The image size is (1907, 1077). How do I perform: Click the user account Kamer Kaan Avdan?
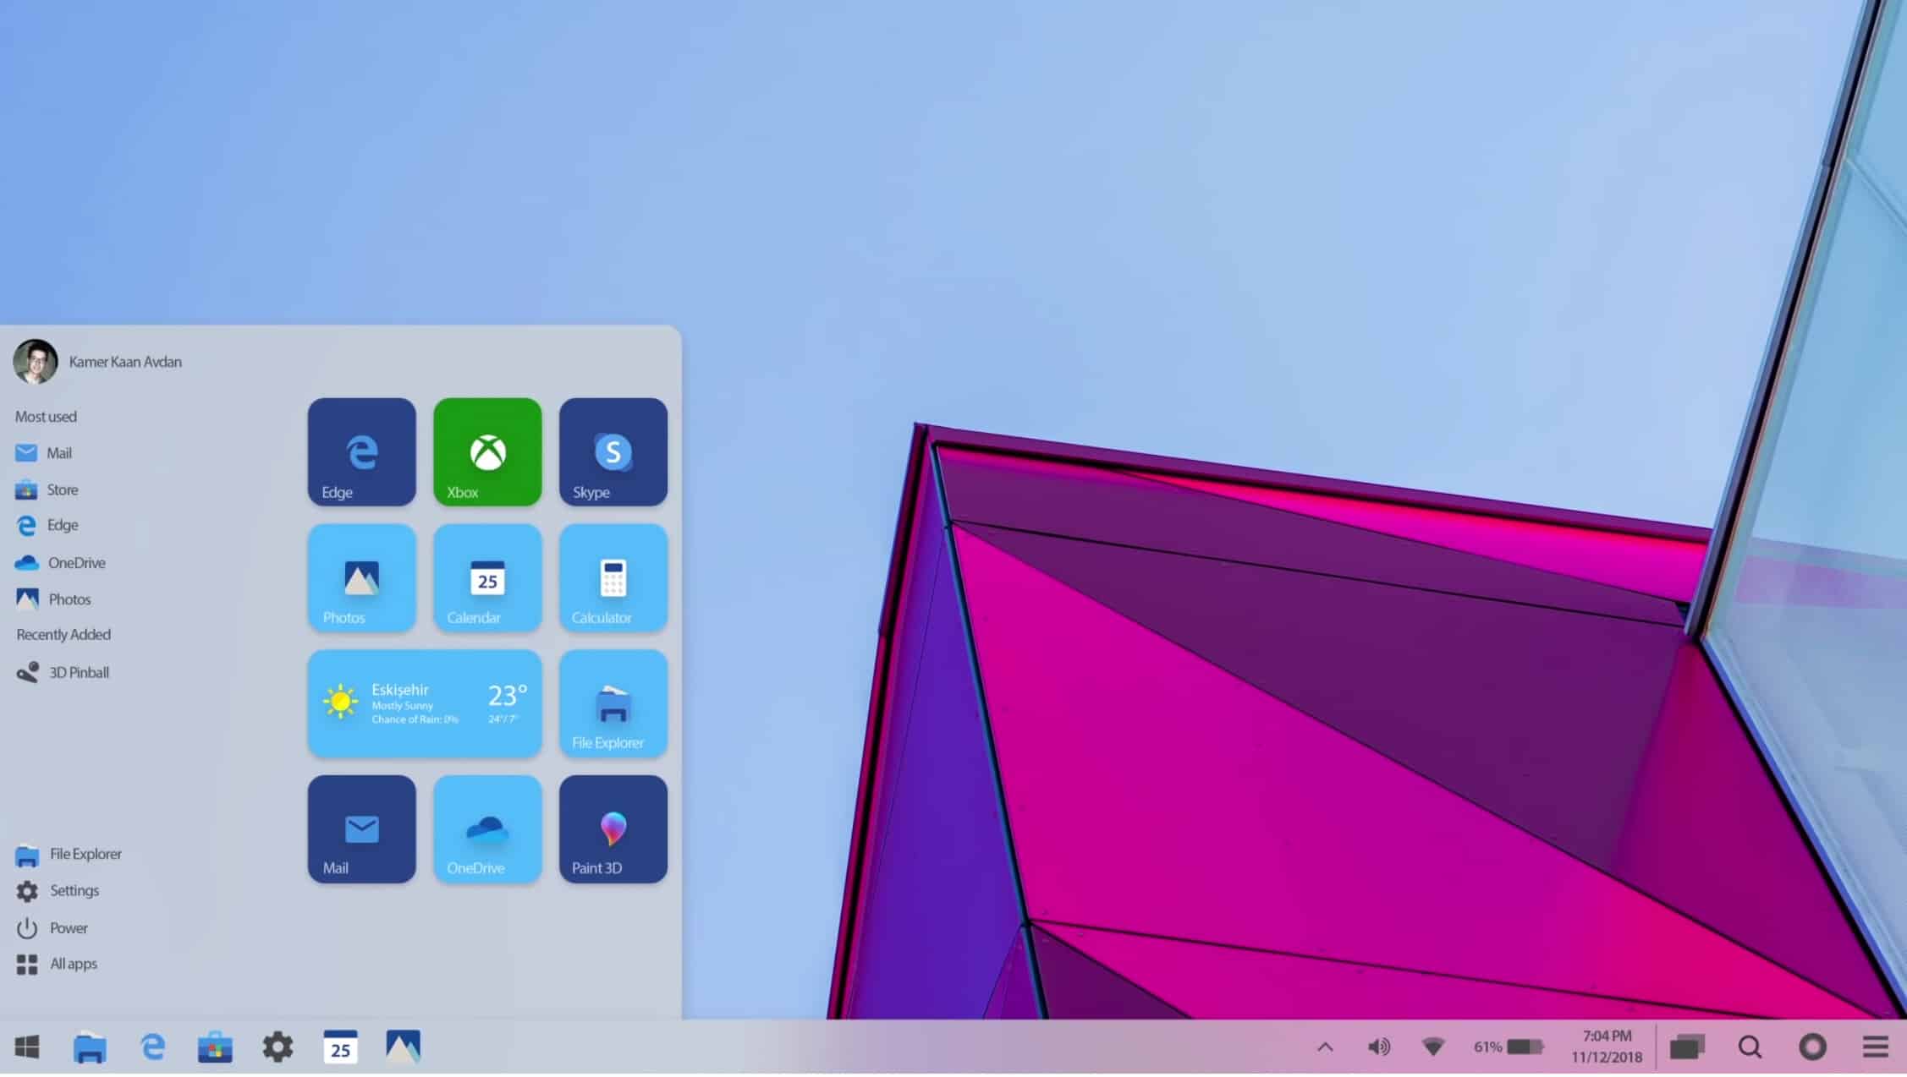(x=98, y=361)
